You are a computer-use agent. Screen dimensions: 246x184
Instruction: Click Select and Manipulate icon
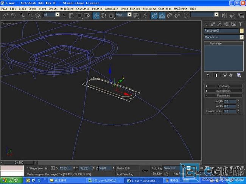(145, 15)
